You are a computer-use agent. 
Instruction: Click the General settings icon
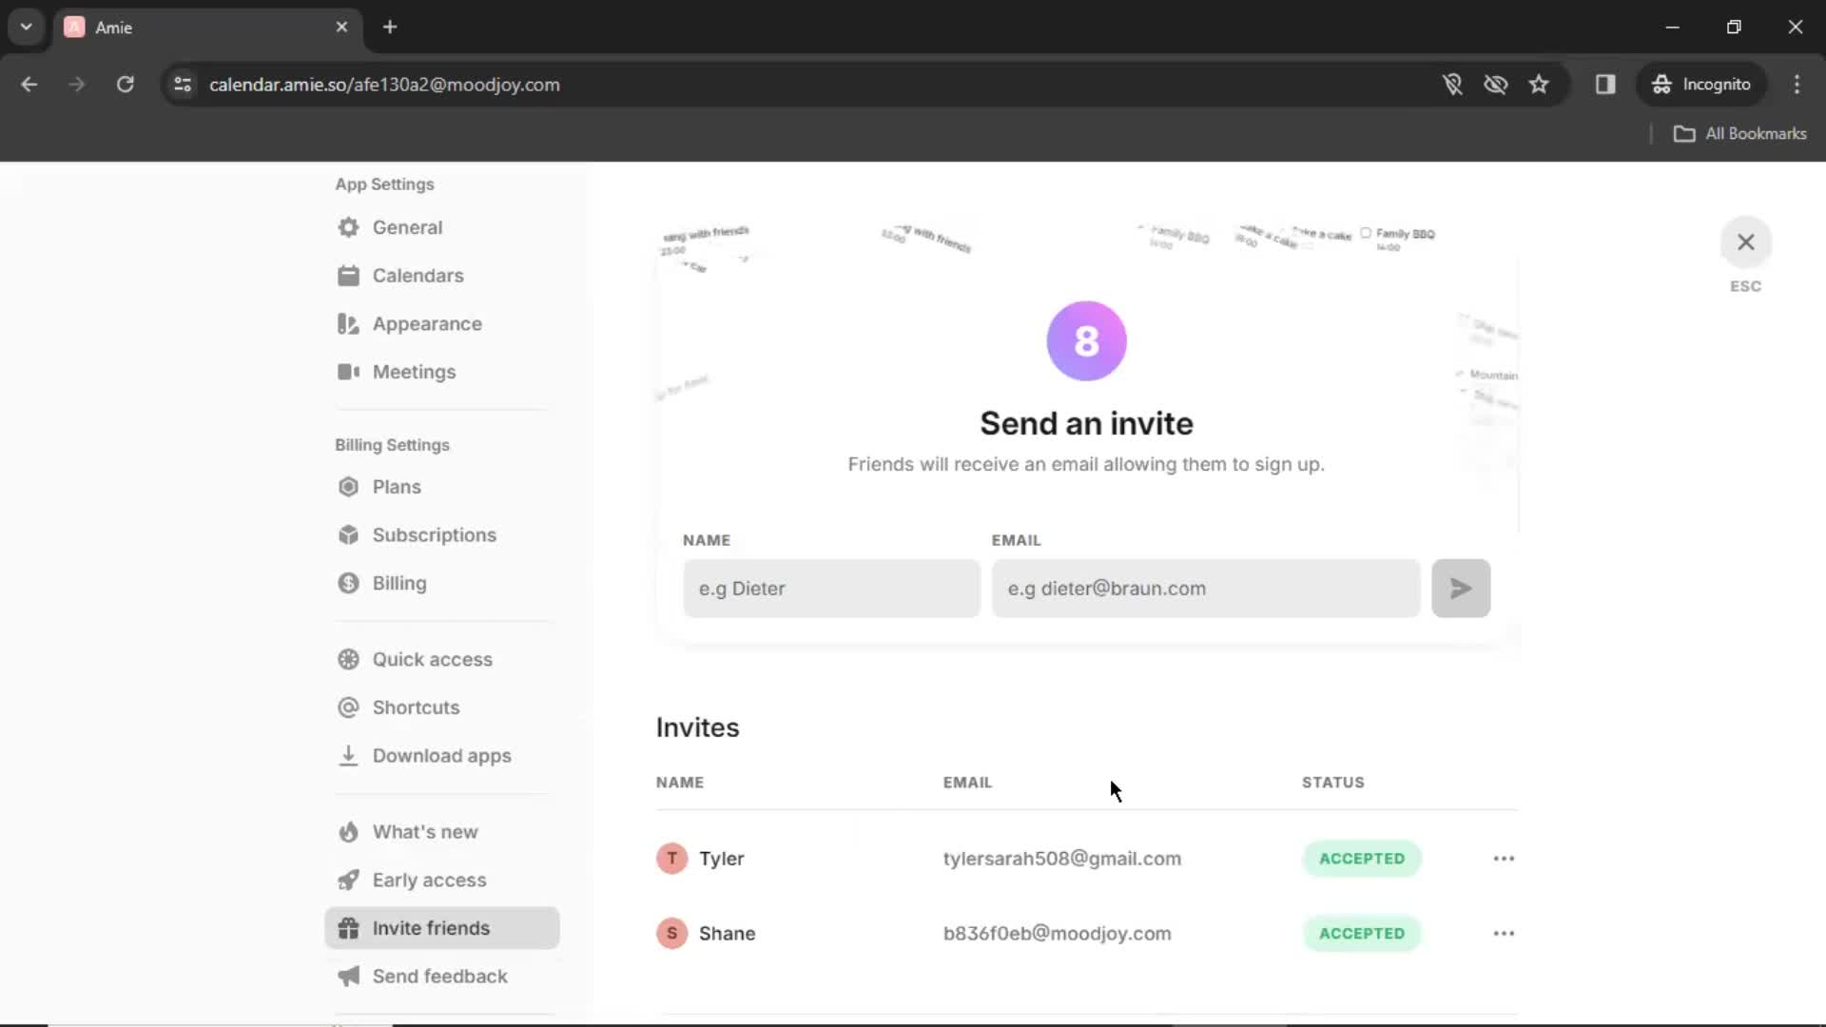coord(349,227)
